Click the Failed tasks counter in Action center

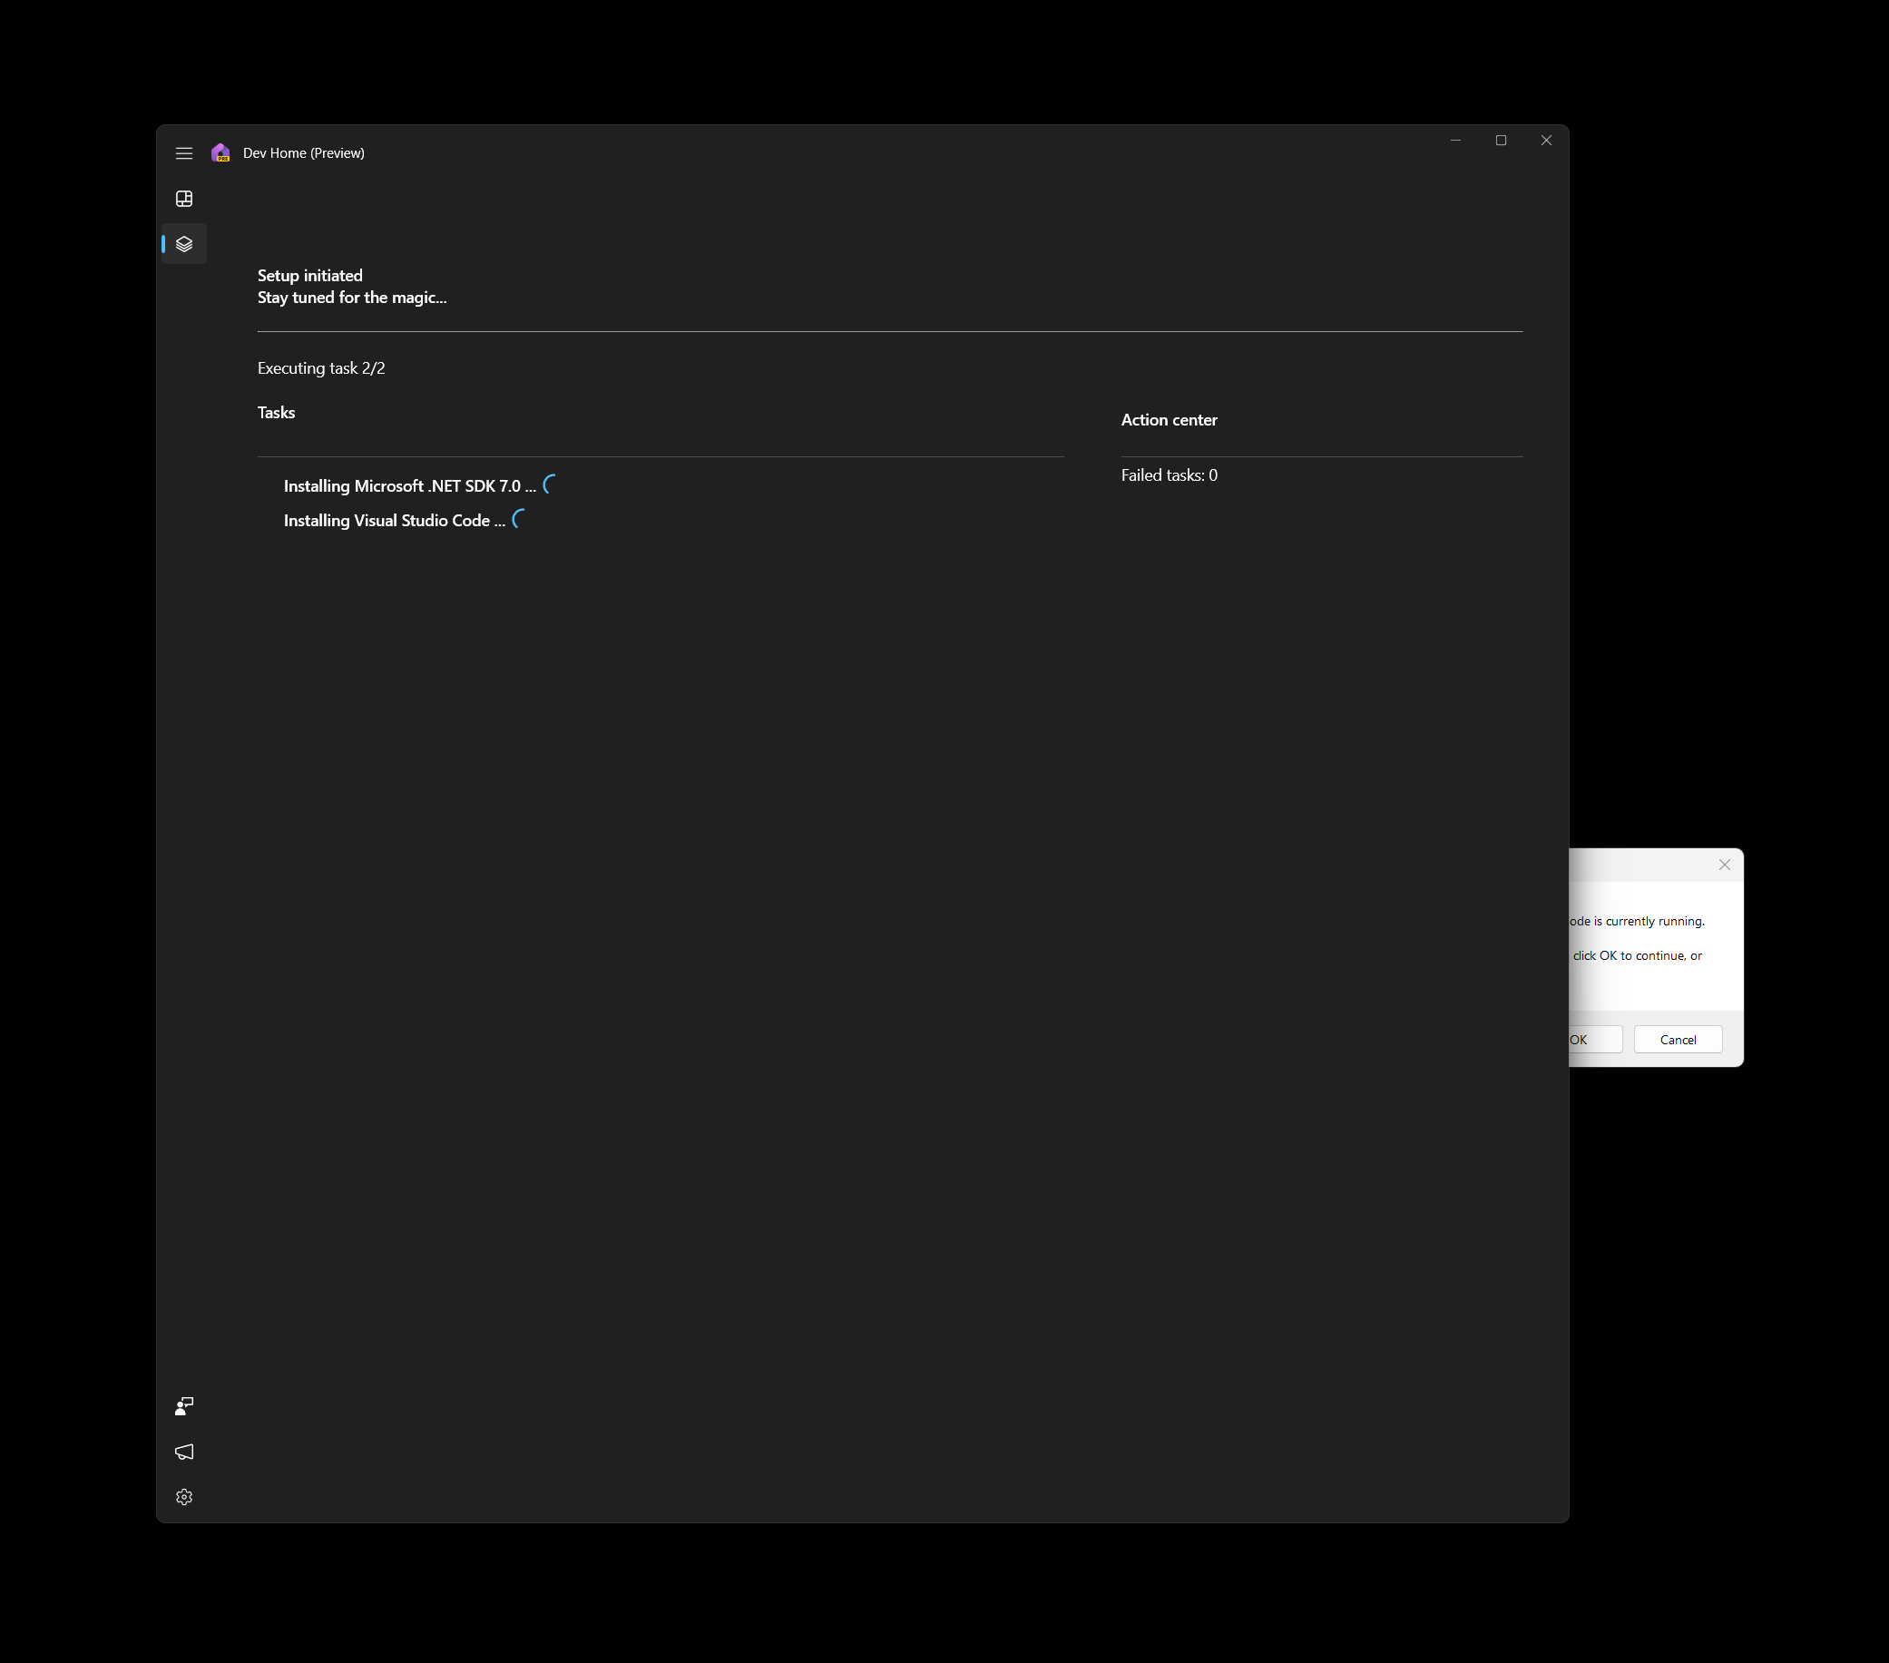[1170, 474]
